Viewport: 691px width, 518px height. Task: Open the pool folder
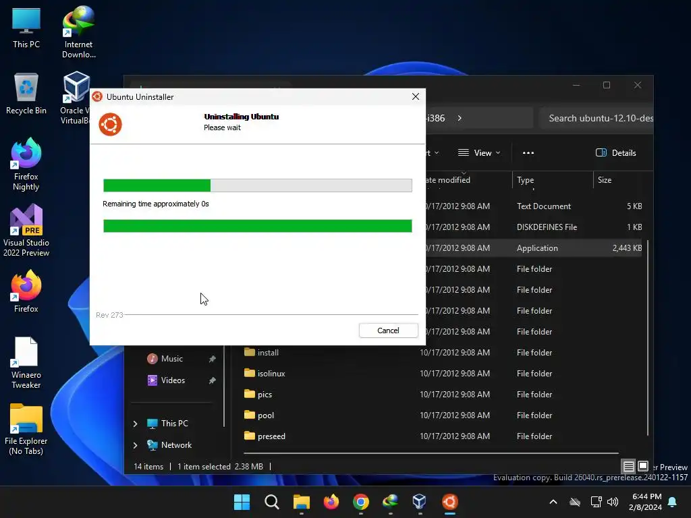tap(443, 415)
